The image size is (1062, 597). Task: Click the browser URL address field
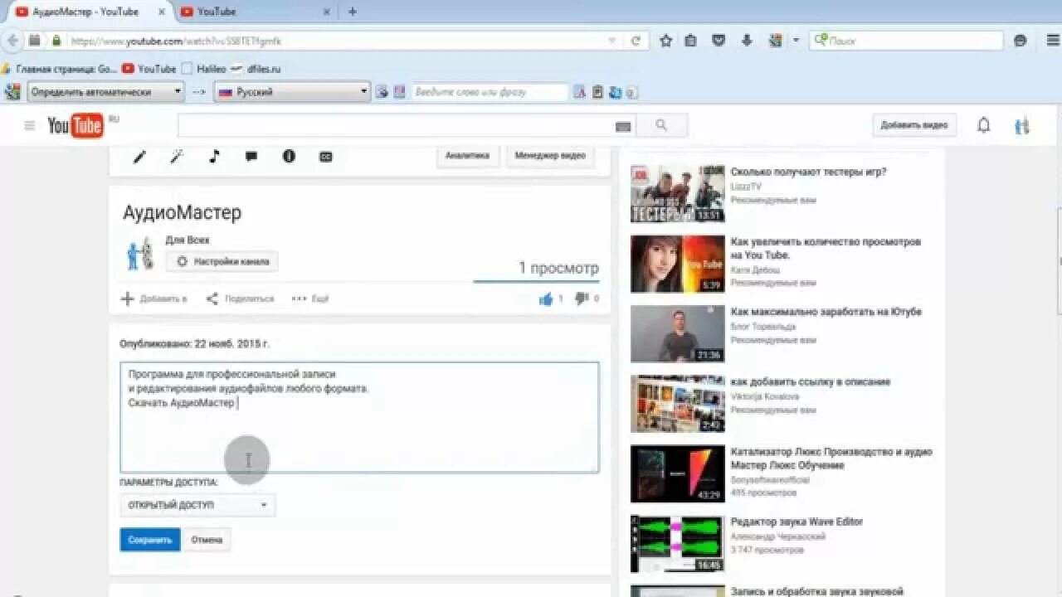click(x=336, y=41)
